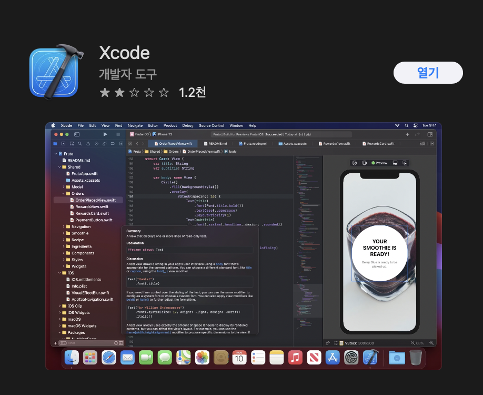Click the zoom out icon beside 68%

tap(413, 343)
